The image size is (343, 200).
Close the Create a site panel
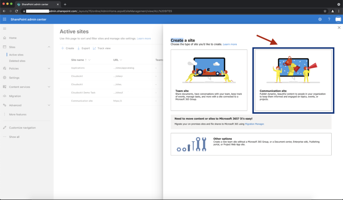point(339,27)
